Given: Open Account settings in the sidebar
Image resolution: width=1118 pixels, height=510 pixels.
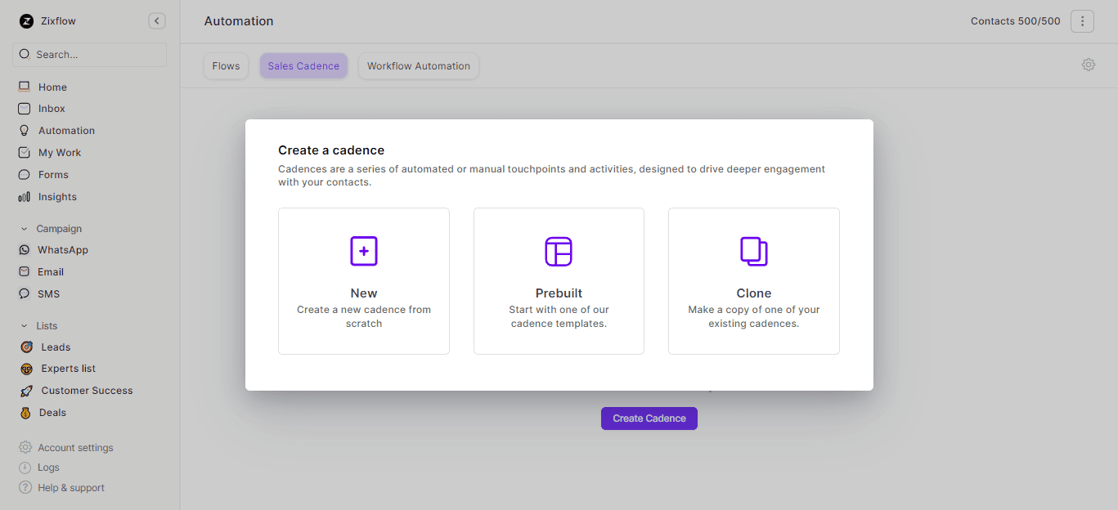Looking at the screenshot, I should coord(75,448).
